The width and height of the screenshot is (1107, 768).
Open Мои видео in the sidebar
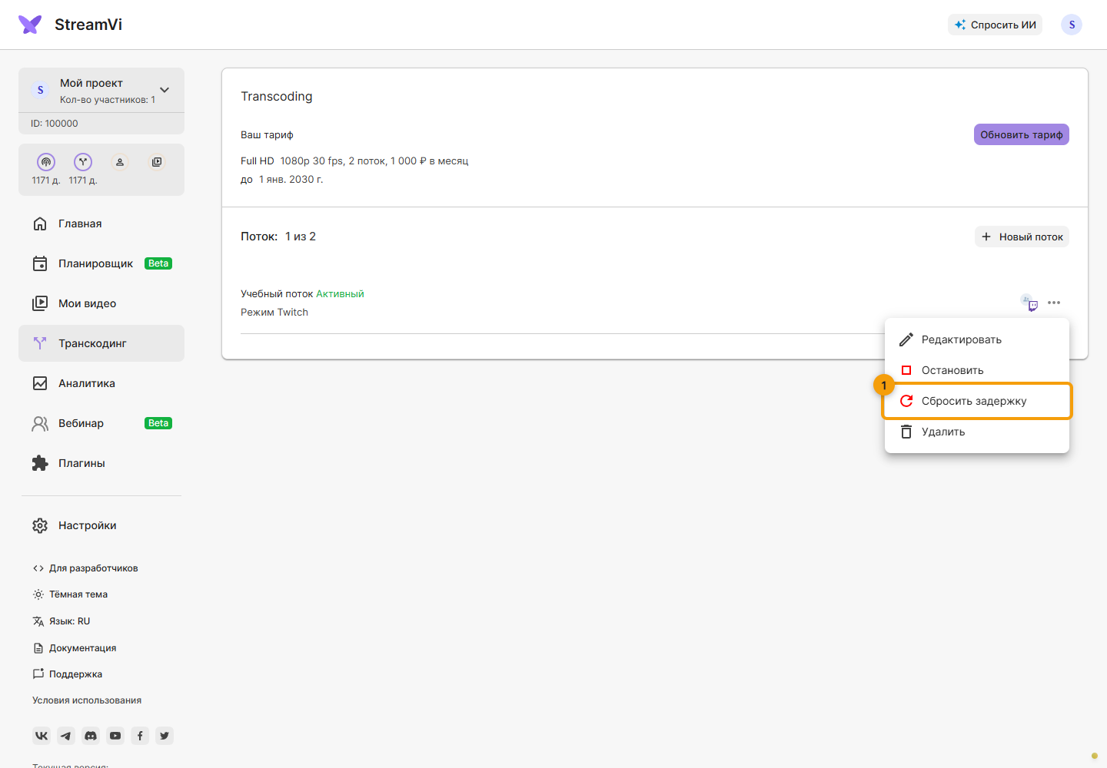[101, 303]
